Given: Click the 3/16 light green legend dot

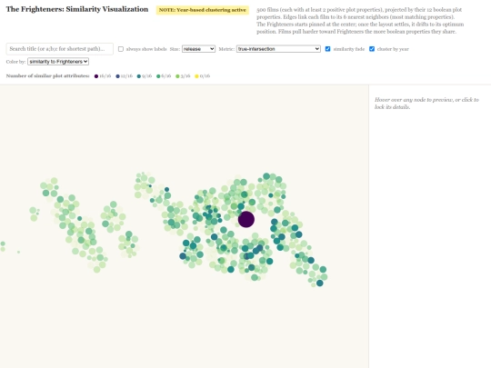Looking at the screenshot, I should point(177,76).
